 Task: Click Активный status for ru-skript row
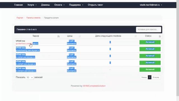pyautogui.click(x=150, y=56)
